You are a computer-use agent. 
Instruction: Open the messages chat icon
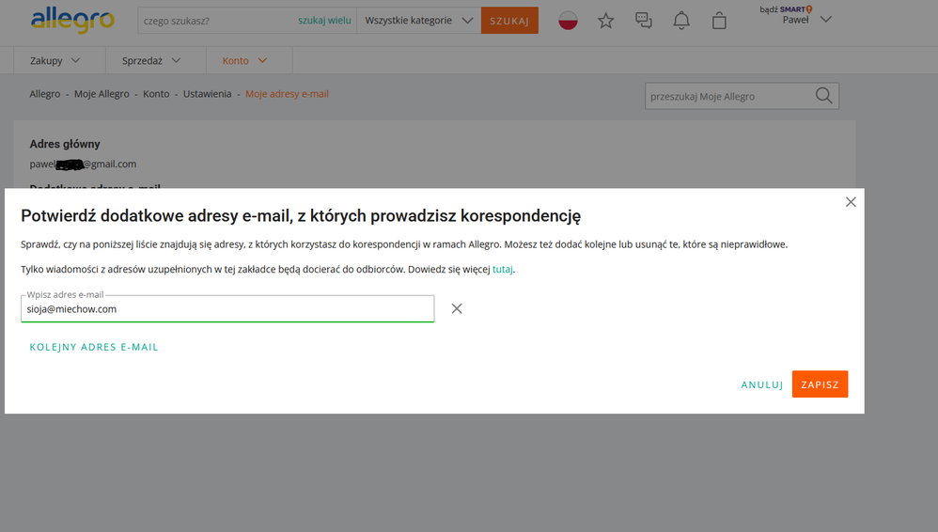pos(644,21)
